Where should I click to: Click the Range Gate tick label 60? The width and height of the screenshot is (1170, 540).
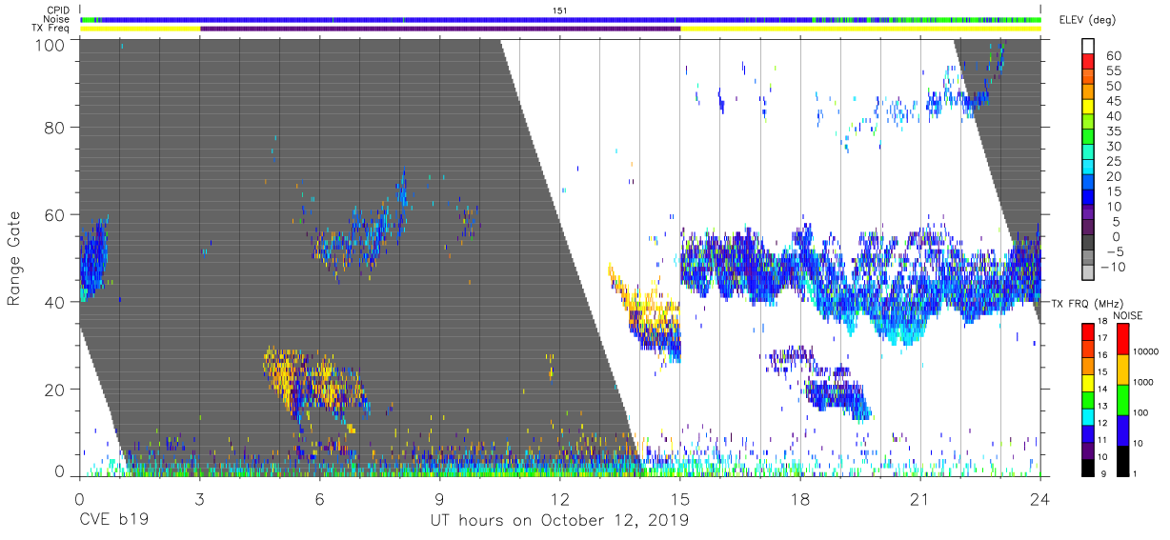tap(55, 215)
